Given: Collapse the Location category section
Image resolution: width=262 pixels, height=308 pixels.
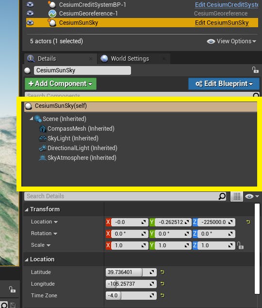Looking at the screenshot, I should [27, 260].
